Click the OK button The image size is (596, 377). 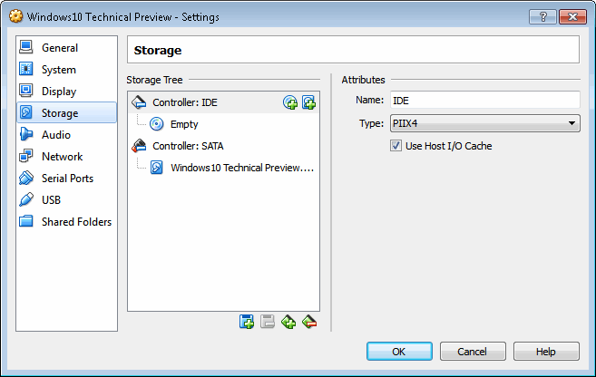(x=399, y=352)
